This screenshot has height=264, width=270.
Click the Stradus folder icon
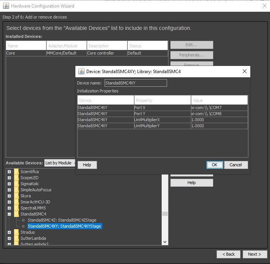16,232
